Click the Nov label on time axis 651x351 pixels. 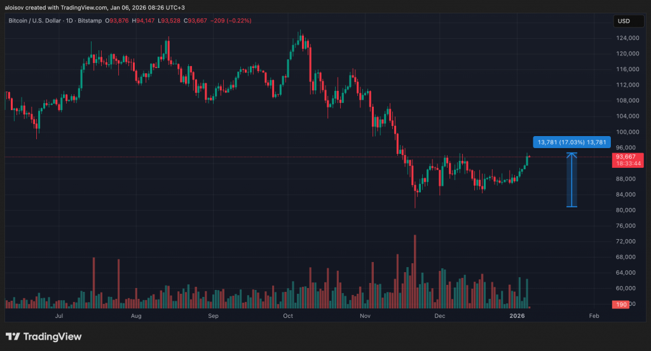pos(366,315)
